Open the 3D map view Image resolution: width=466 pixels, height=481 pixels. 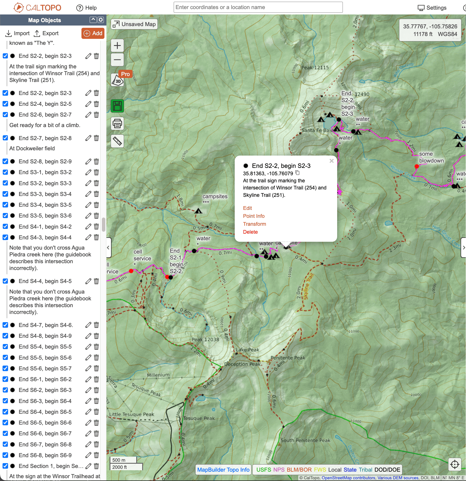117,81
